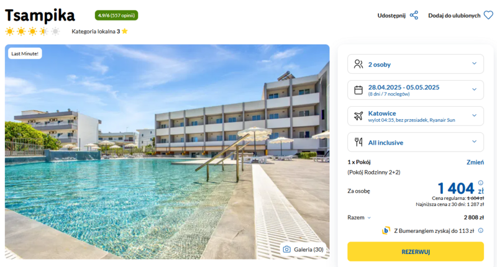Click the REZERWUJ booking button
This screenshot has height=267, width=497.
coord(416,252)
